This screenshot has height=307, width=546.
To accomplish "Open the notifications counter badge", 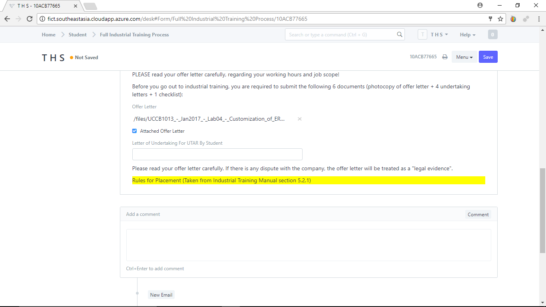I will pos(492,35).
